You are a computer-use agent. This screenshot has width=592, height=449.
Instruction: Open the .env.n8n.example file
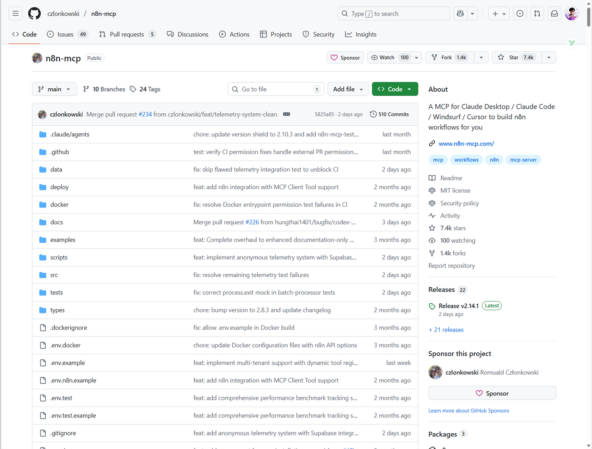pos(73,380)
